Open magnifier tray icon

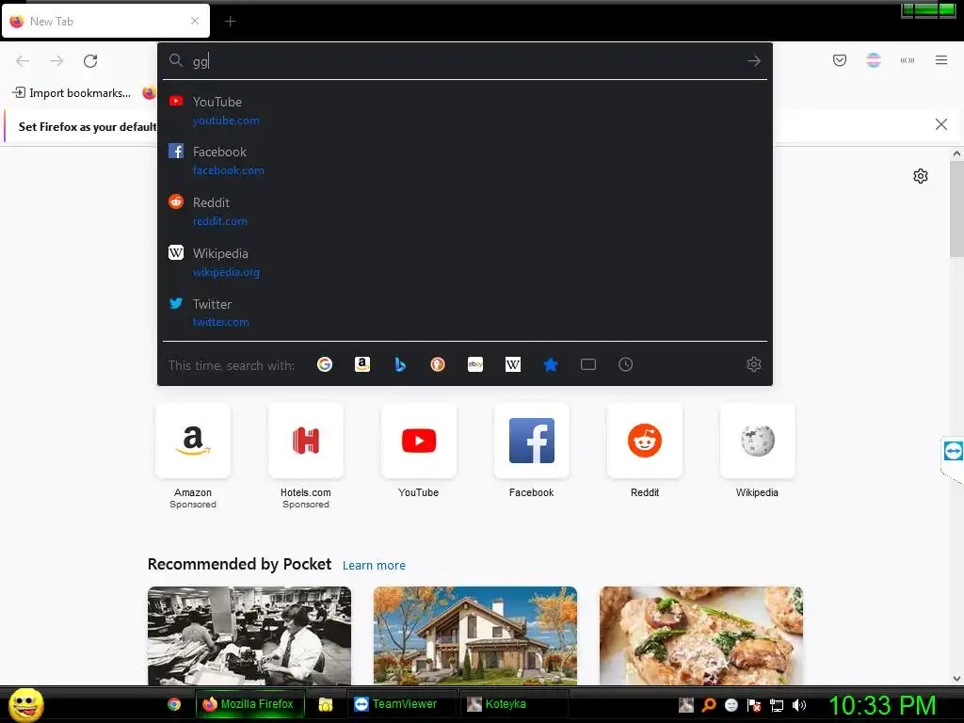[709, 705]
